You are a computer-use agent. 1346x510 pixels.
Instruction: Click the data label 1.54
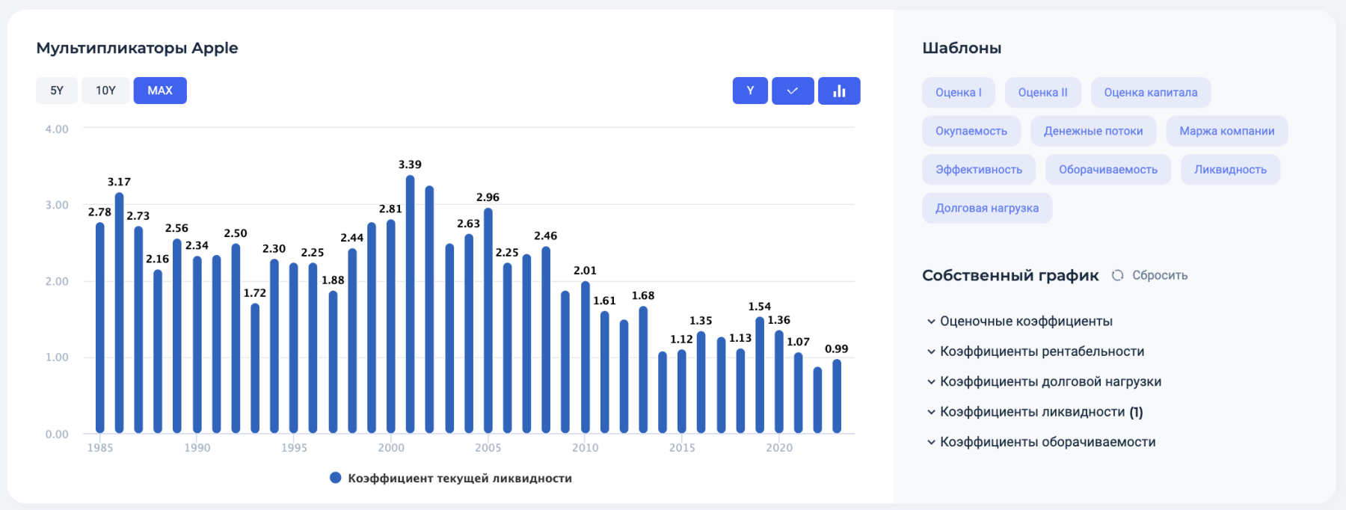point(760,307)
